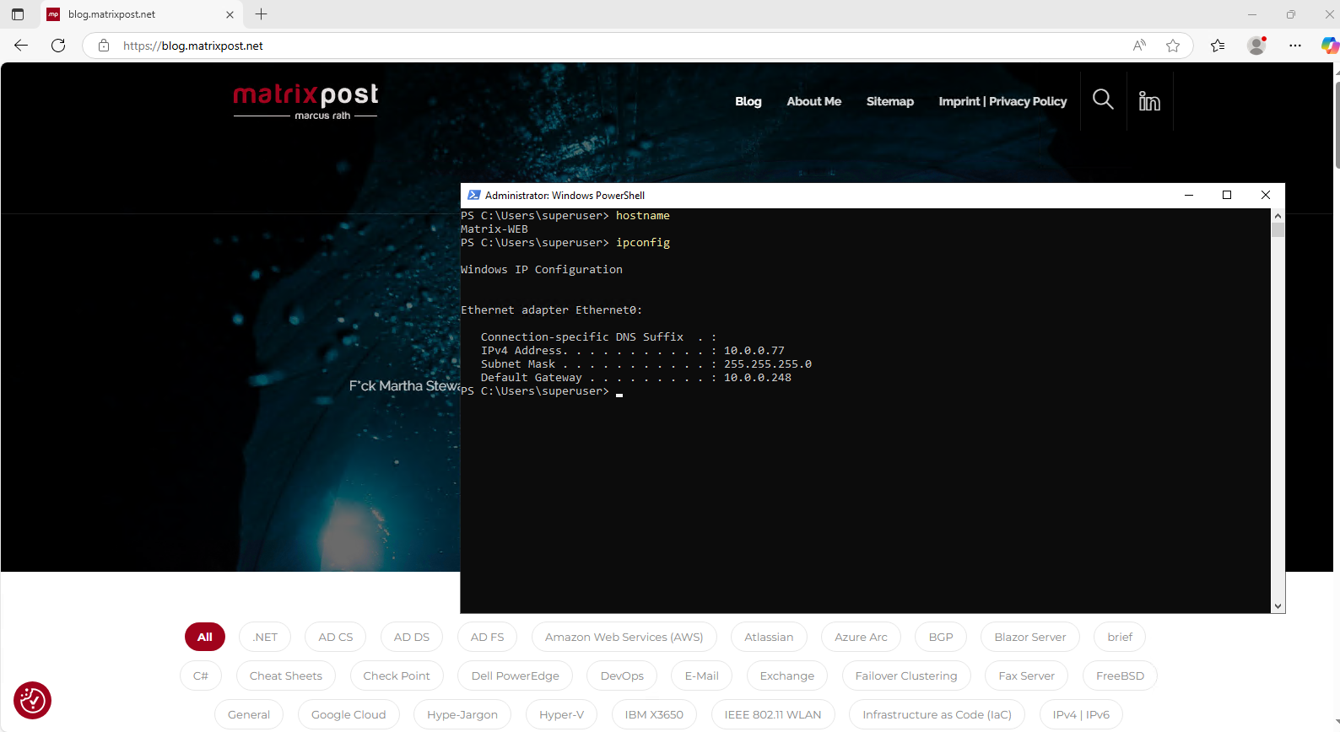The width and height of the screenshot is (1340, 732).
Task: Filter posts by Azure Arc
Action: point(862,637)
